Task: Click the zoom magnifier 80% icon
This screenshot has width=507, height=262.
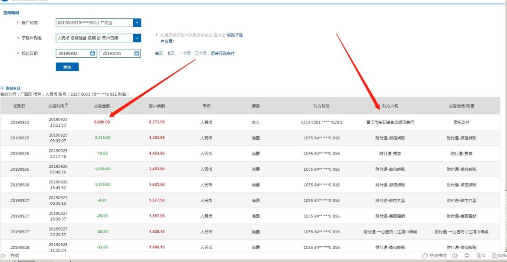Action: 494,255
